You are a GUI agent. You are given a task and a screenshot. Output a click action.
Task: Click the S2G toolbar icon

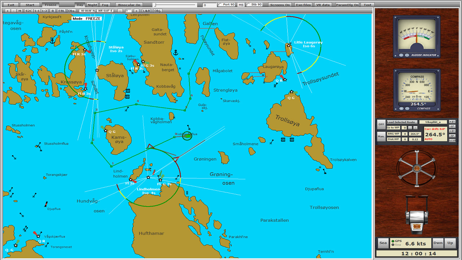28,10
